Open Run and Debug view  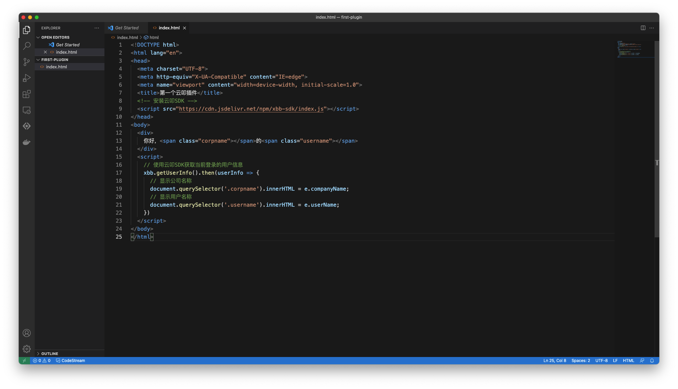pyautogui.click(x=27, y=78)
